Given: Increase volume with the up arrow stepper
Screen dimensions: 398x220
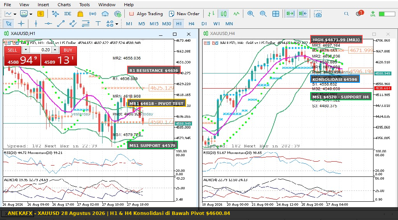Looking at the screenshot, I should (x=55, y=50).
